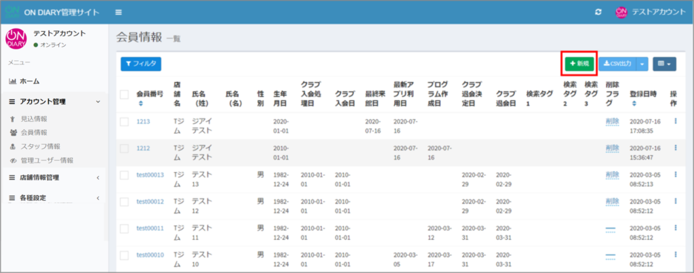Image resolution: width=694 pixels, height=273 pixels.
Task: Open the CSV出力 dropdown arrow
Action: point(643,64)
